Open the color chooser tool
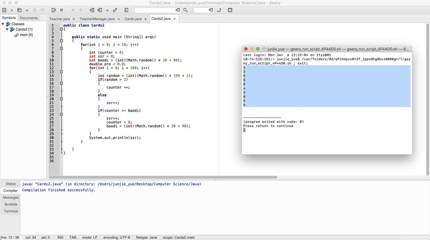 coord(126,10)
